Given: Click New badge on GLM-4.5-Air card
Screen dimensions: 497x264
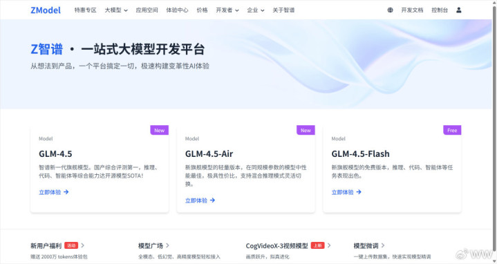Looking at the screenshot, I should (x=306, y=130).
